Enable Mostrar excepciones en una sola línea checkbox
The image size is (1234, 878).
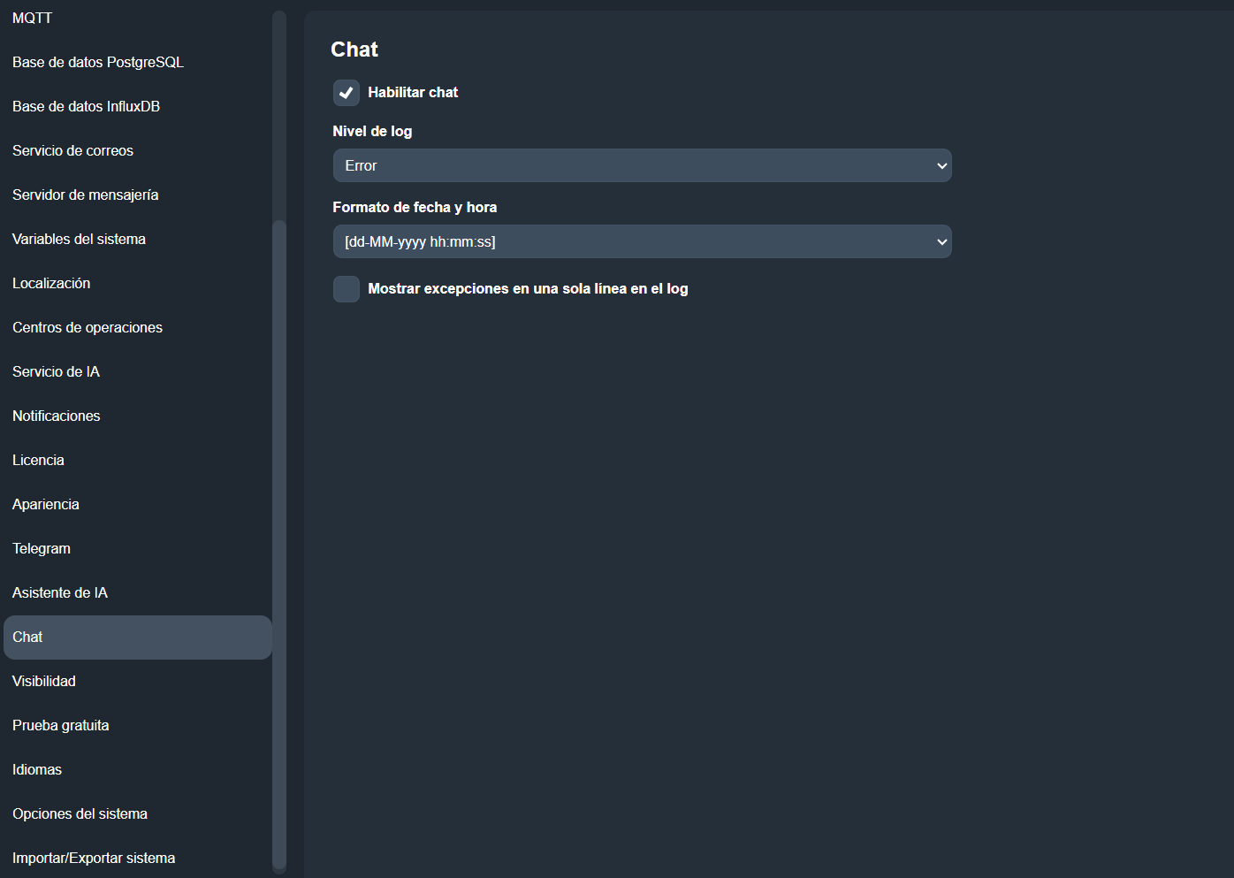[x=347, y=289]
